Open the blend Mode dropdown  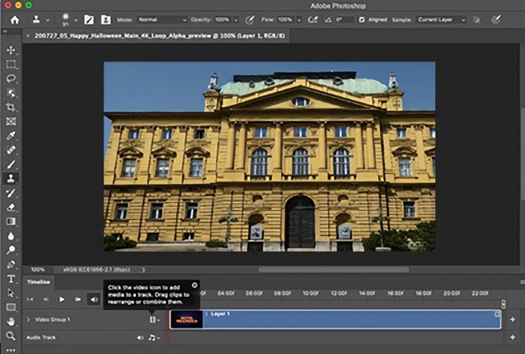click(x=163, y=20)
